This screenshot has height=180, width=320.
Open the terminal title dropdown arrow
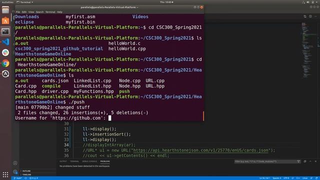click(137, 7)
